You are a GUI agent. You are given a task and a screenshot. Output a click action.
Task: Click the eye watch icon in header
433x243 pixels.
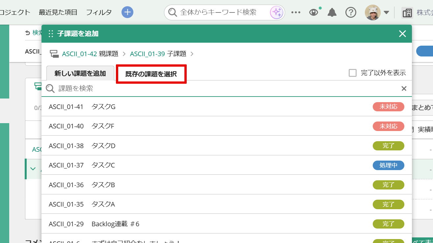[x=314, y=12]
